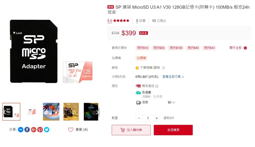This screenshot has width=255, height=147.
Task: Open the shipping fee $0 dropdown
Action: [x=171, y=102]
